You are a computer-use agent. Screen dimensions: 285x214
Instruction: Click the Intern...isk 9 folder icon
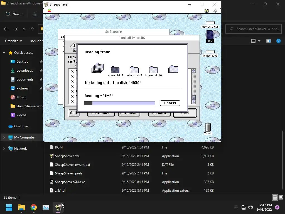point(134,70)
